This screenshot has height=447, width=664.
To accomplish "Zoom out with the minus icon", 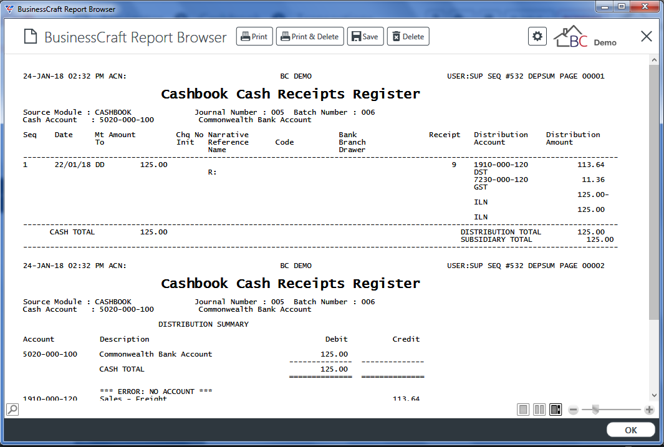I will [x=574, y=410].
